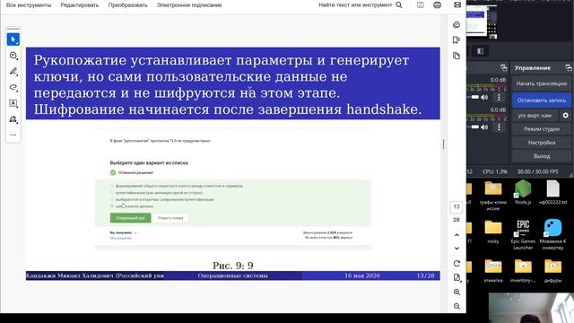
Task: Pick the highlighter pen tool
Action: (13, 72)
